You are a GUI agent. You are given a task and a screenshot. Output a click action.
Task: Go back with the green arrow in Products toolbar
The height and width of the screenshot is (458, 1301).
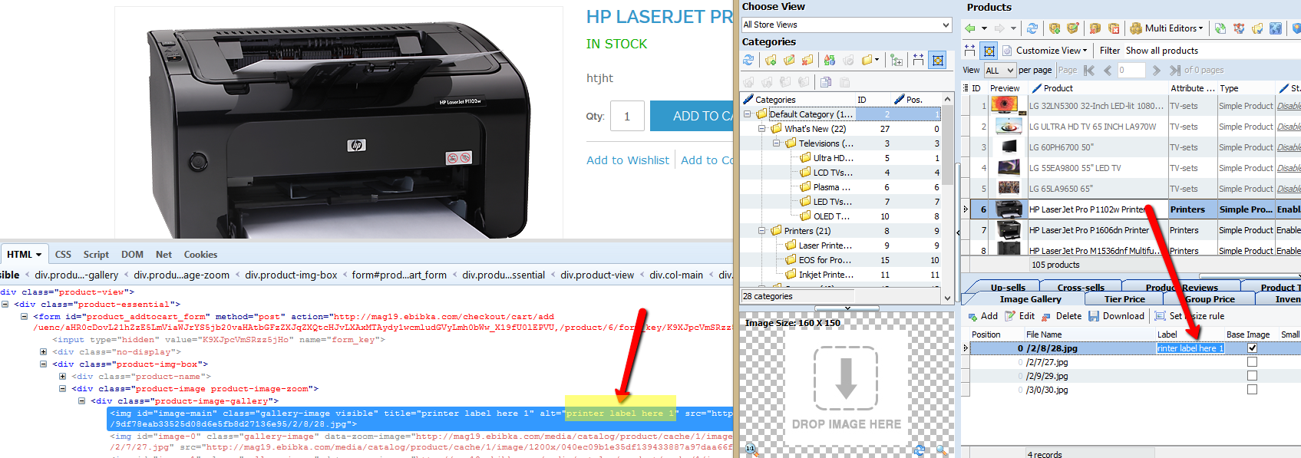970,28
